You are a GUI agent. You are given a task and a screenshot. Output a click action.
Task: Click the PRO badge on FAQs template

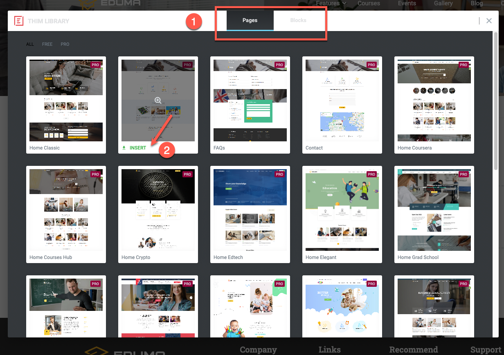279,65
